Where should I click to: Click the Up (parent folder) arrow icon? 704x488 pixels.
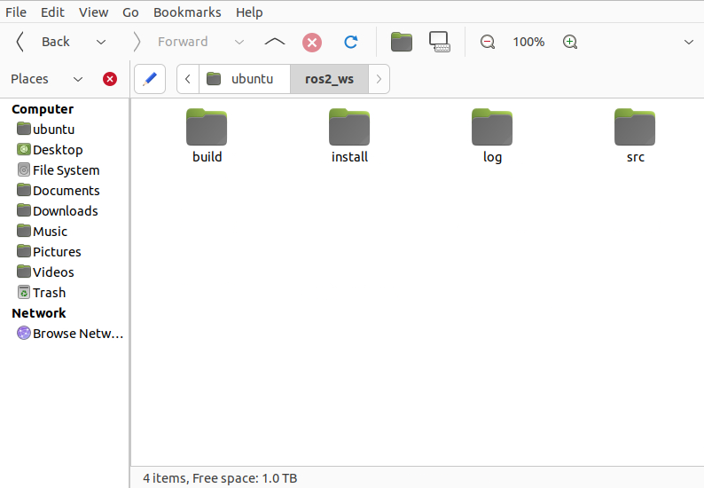(275, 42)
